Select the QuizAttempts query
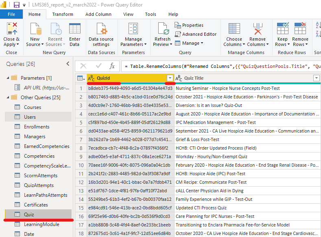This screenshot has width=321, height=237. click(39, 185)
